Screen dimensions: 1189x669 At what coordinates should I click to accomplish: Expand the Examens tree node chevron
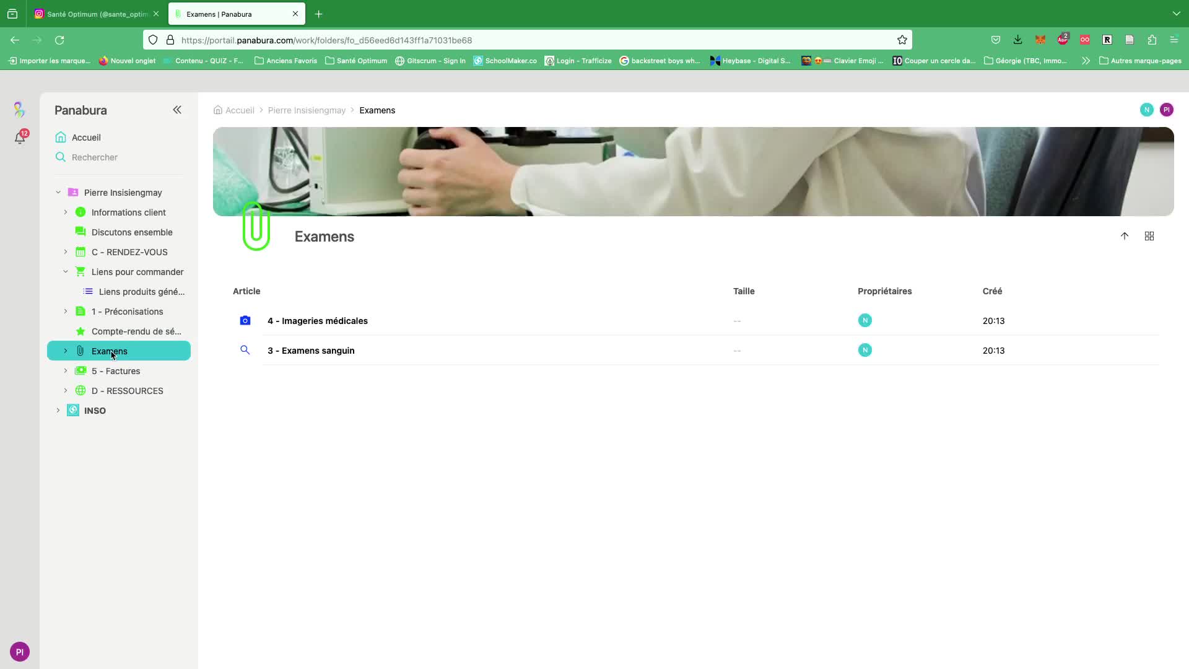[66, 351]
